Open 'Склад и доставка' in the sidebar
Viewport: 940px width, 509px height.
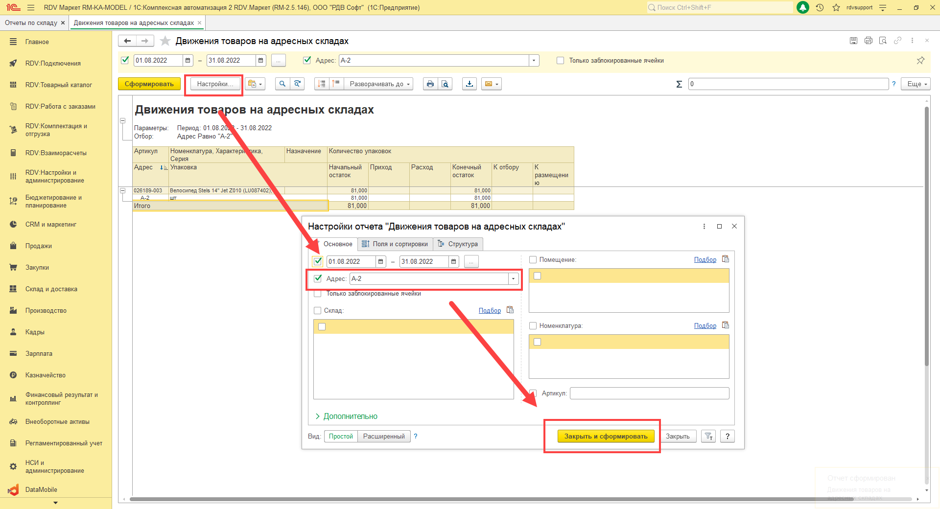(x=51, y=289)
